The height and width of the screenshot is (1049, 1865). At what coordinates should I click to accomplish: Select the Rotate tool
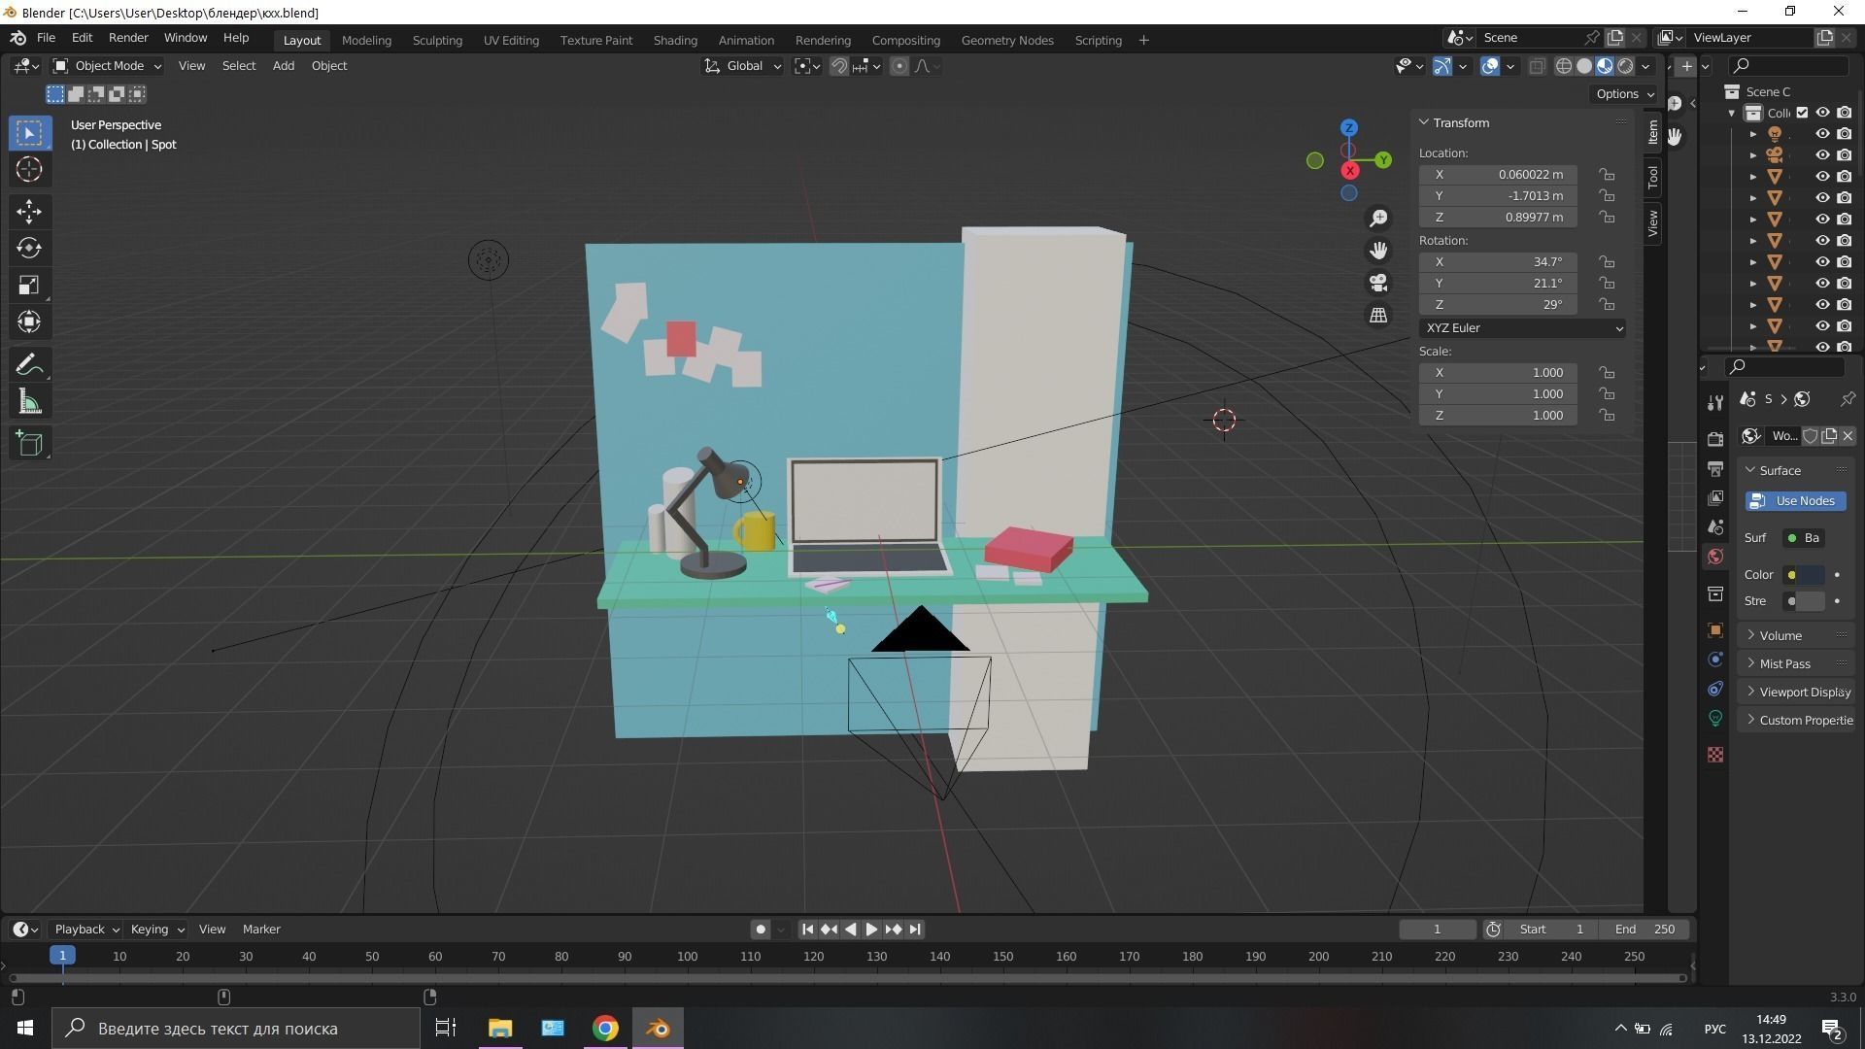[29, 248]
